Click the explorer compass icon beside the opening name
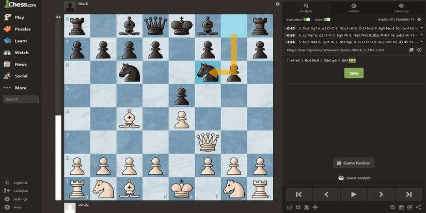The width and height of the screenshot is (426, 213). click(x=419, y=50)
